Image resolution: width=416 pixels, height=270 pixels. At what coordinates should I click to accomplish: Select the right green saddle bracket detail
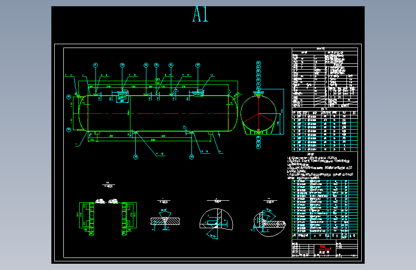(129, 219)
